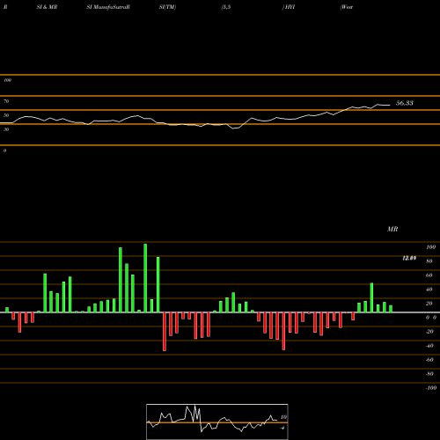Click the 'SI(TM)' header text
Image resolution: width=440 pixels, height=440 pixels.
(x=167, y=7)
